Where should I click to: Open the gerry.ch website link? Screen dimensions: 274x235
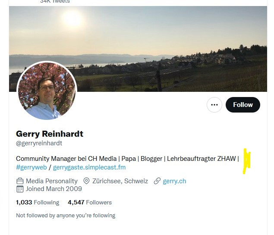tap(174, 181)
